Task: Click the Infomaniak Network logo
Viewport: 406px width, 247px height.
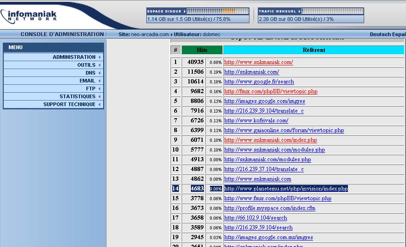Action: coord(29,17)
